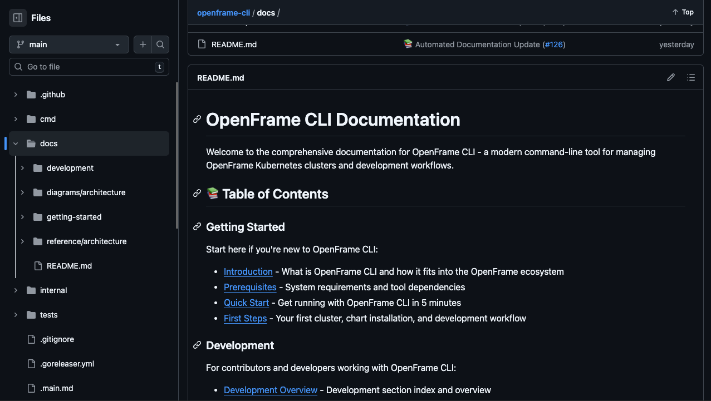Click the internal folder icon
Image resolution: width=711 pixels, height=401 pixels.
[31, 290]
